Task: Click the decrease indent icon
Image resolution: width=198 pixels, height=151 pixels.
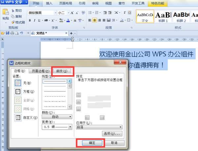Action: coord(105,12)
